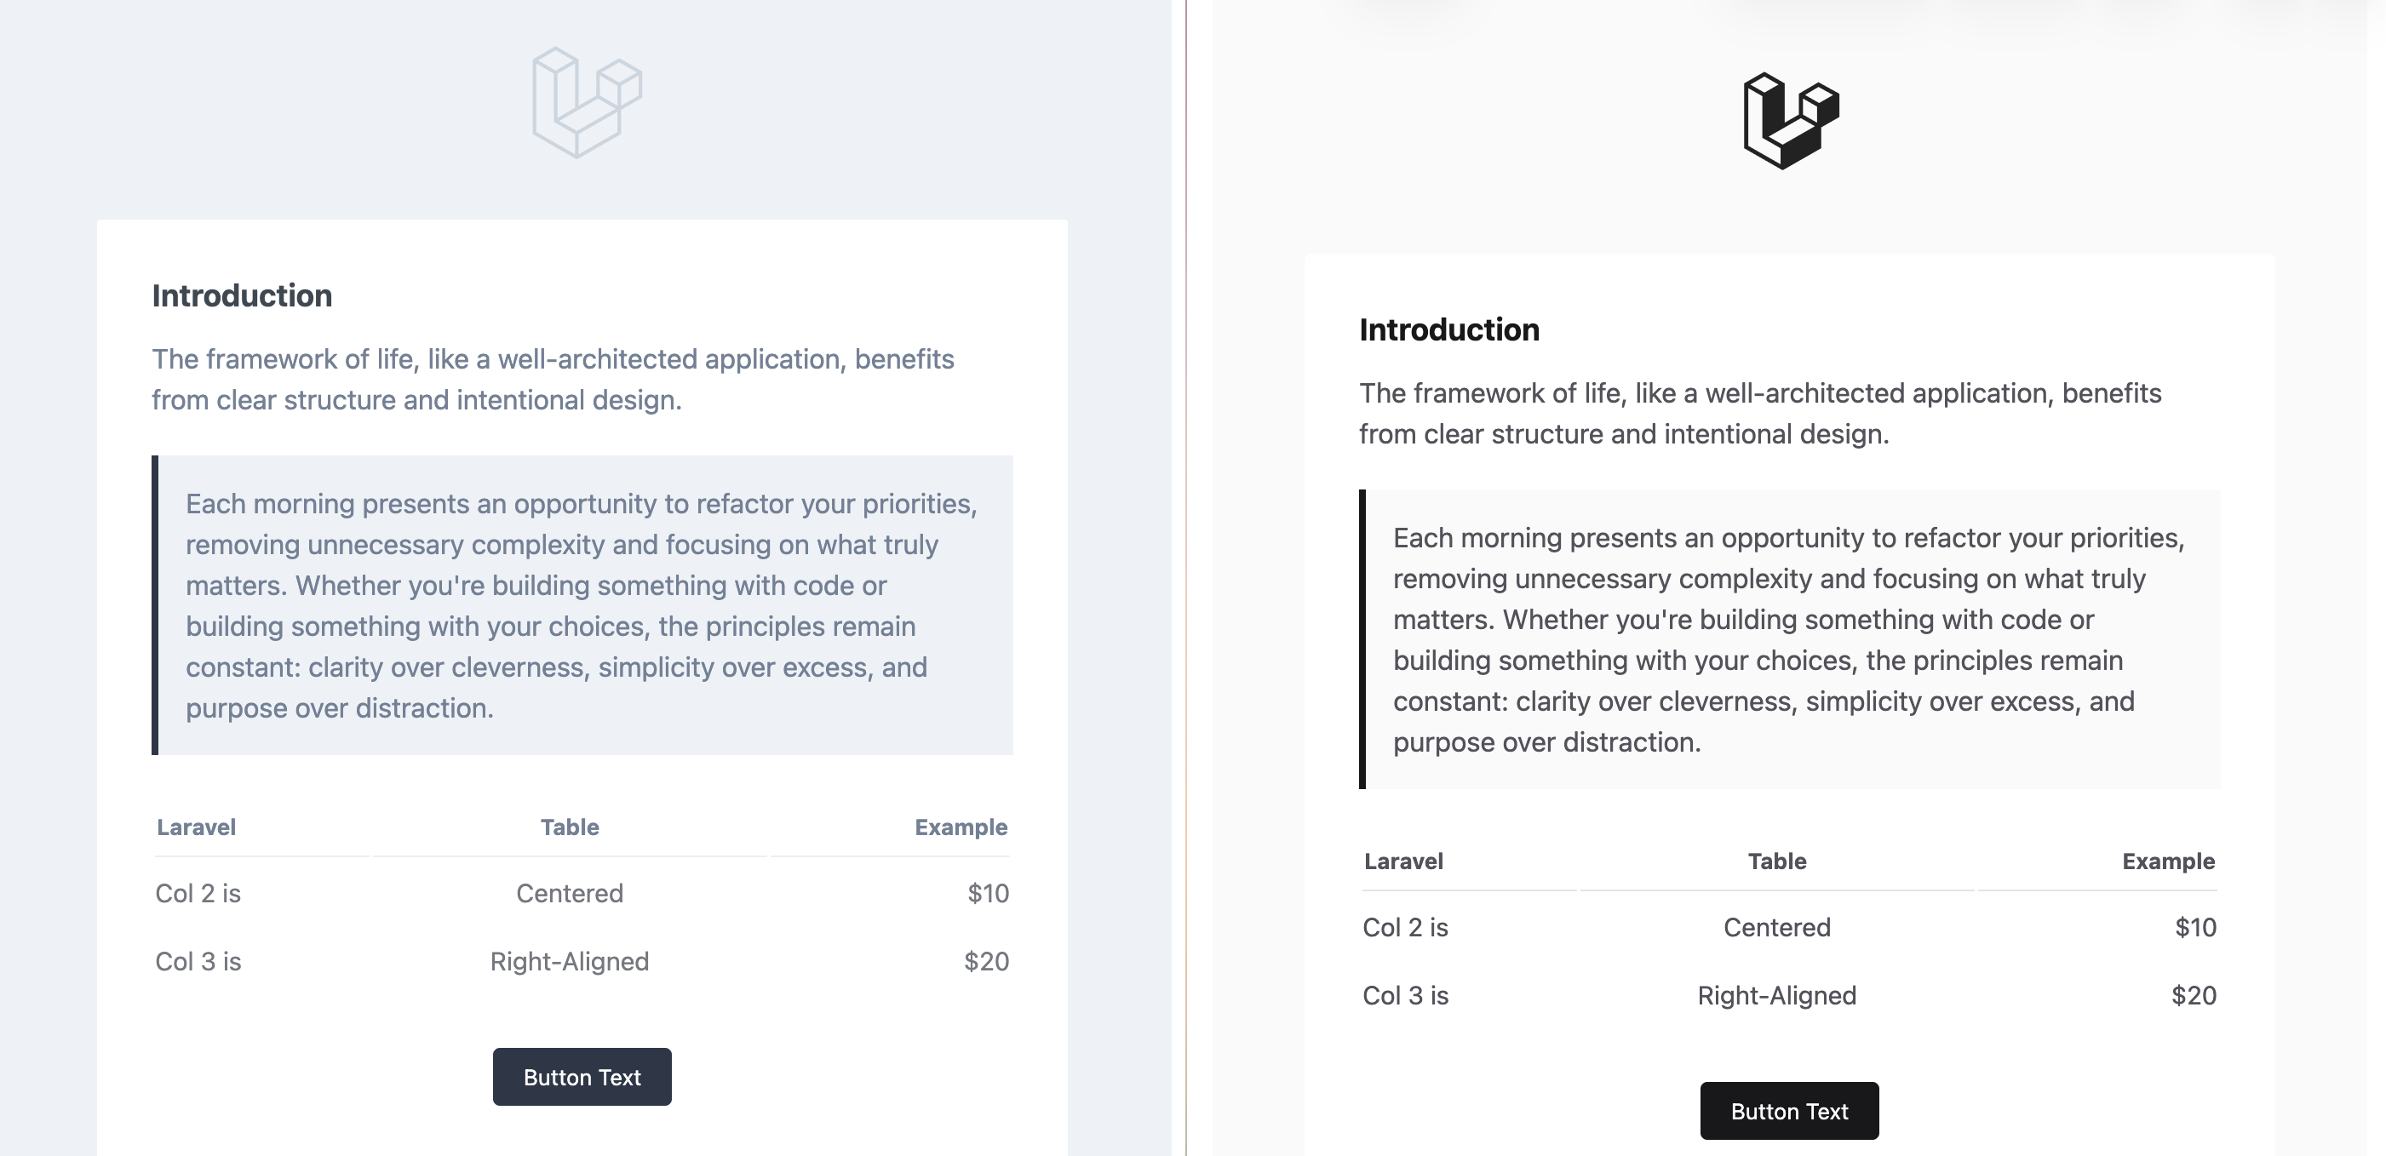Click the Centered cell in left table
2386x1156 pixels.
click(570, 893)
